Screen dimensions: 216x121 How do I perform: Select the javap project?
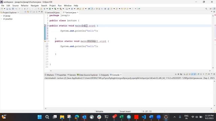click(x=8, y=16)
